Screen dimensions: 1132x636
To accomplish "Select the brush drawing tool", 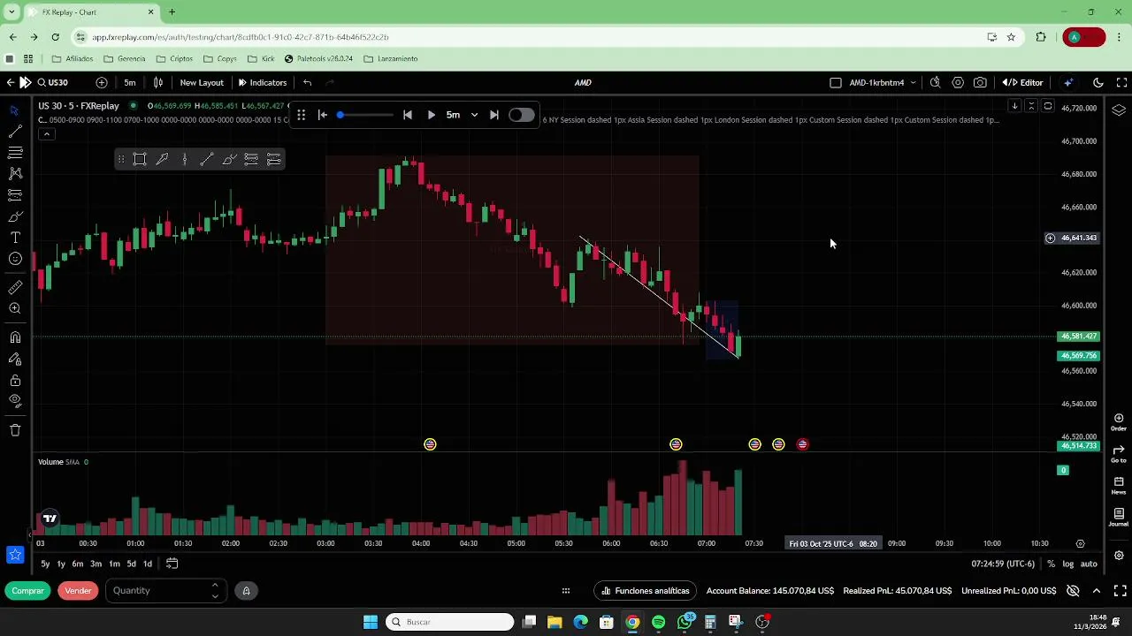I will pyautogui.click(x=15, y=216).
